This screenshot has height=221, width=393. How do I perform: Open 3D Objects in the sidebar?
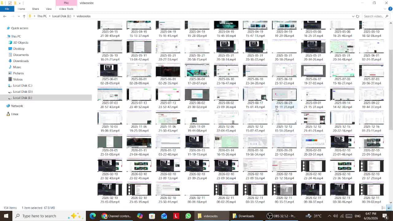[20, 42]
